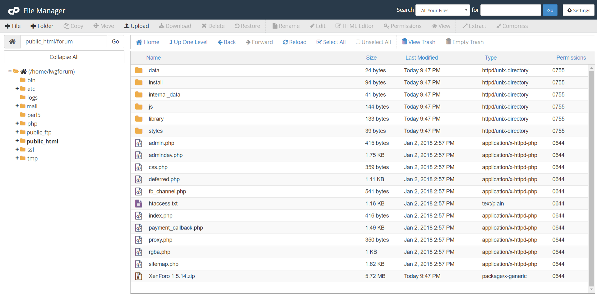Focus the search text field
The height and width of the screenshot is (294, 597).
click(x=511, y=10)
